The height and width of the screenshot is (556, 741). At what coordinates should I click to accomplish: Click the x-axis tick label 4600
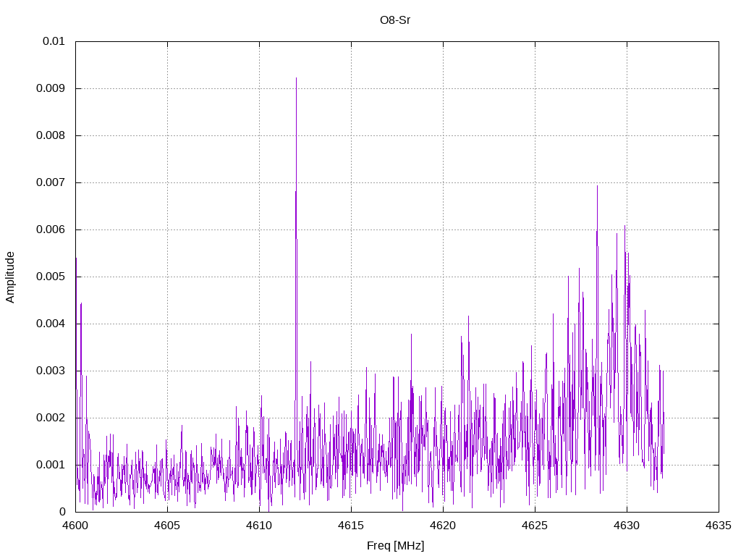[75, 526]
